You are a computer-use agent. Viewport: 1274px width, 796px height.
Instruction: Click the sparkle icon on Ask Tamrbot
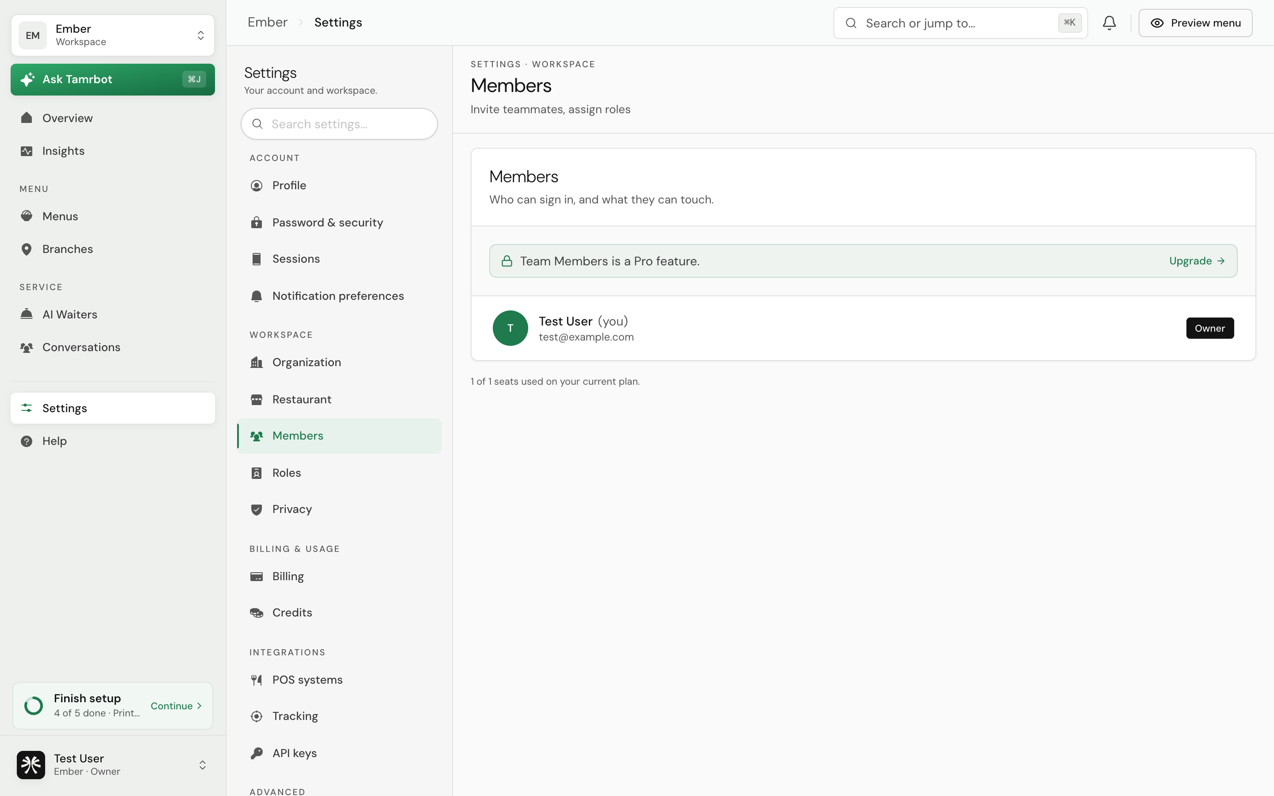[x=27, y=80]
